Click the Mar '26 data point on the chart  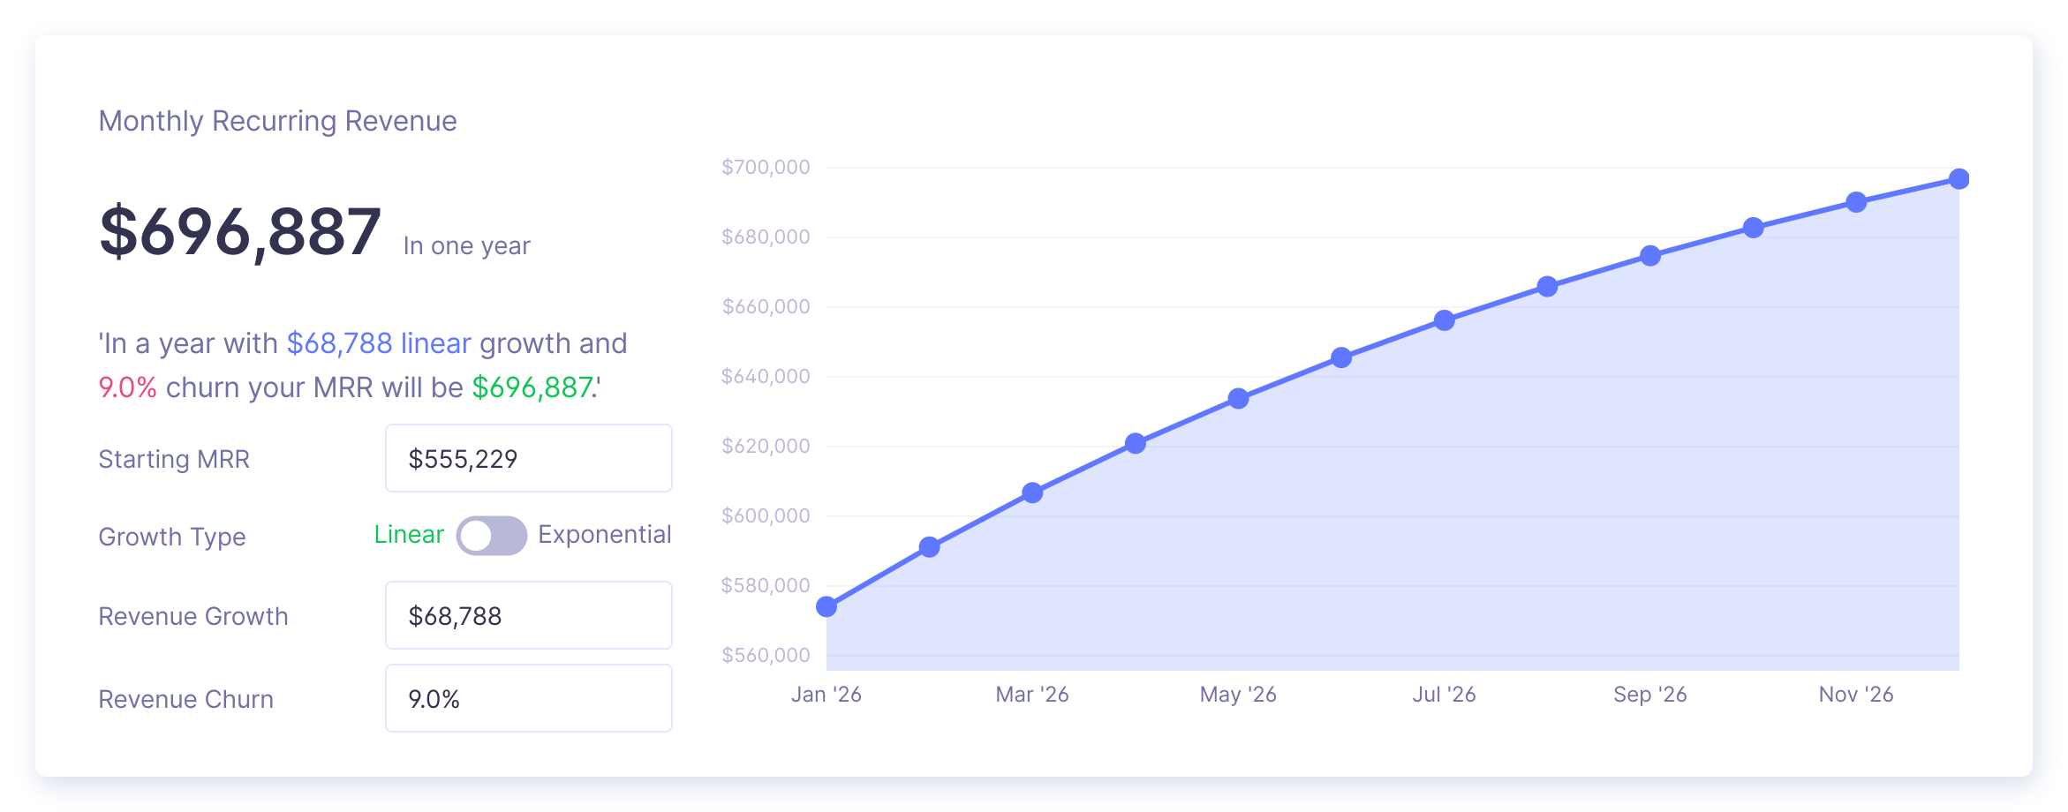1032,492
